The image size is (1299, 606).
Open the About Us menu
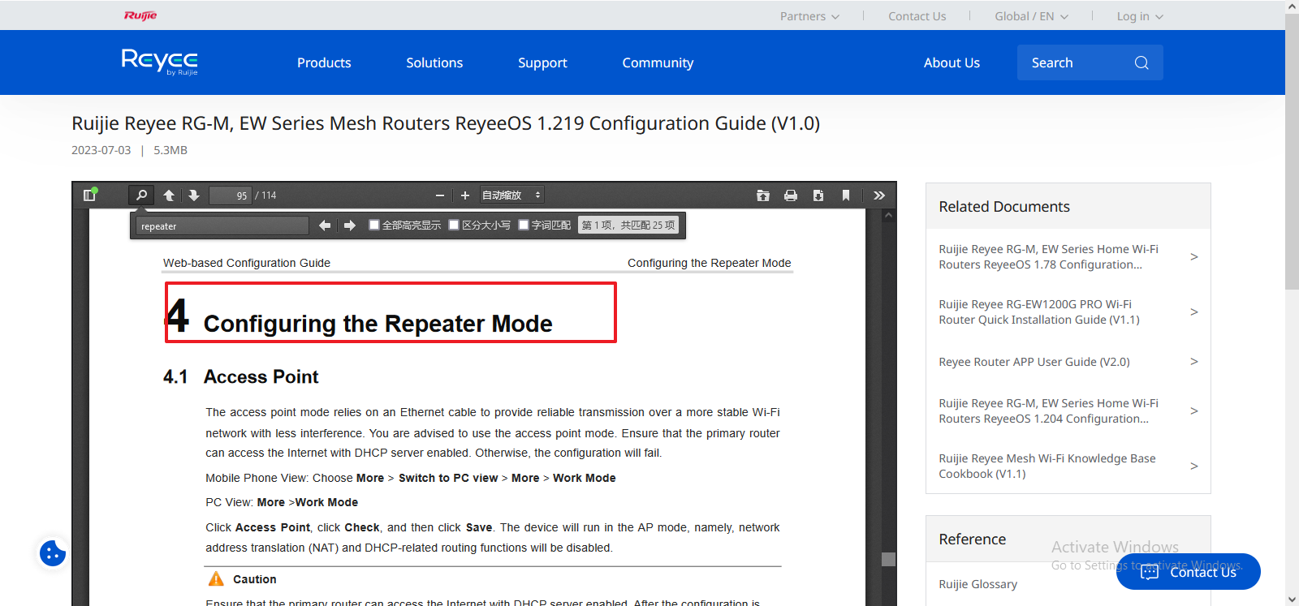tap(952, 62)
